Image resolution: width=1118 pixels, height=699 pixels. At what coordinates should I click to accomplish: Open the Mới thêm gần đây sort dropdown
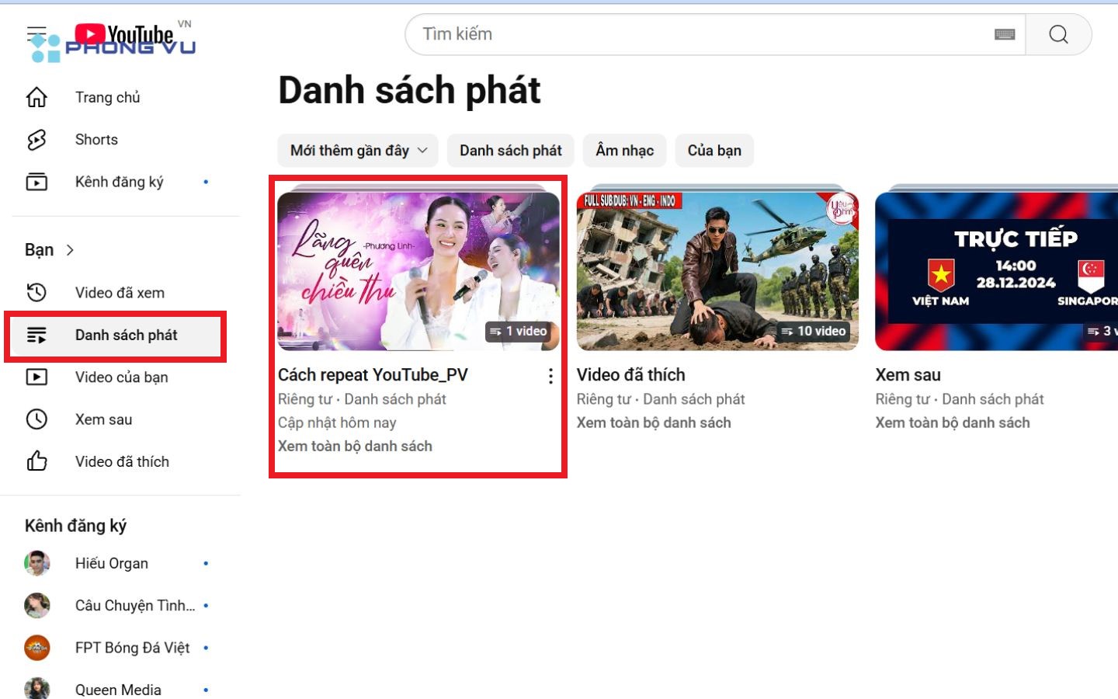tap(357, 150)
